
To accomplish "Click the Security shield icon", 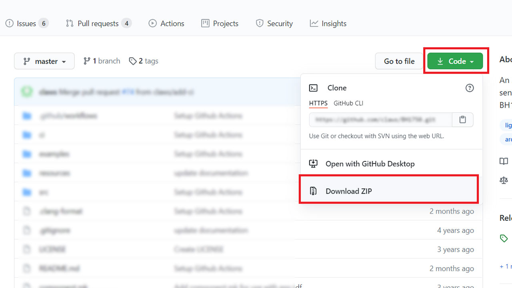I will (x=260, y=24).
